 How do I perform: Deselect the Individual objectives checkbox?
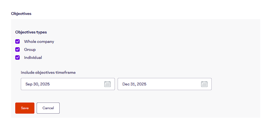(17, 57)
